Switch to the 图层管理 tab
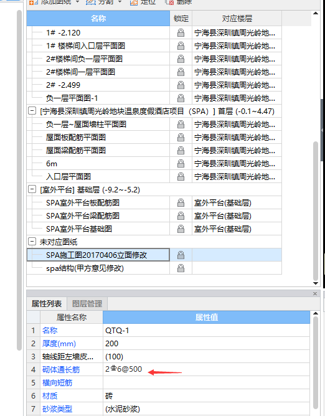The height and width of the screenshot is (416, 325). (87, 303)
